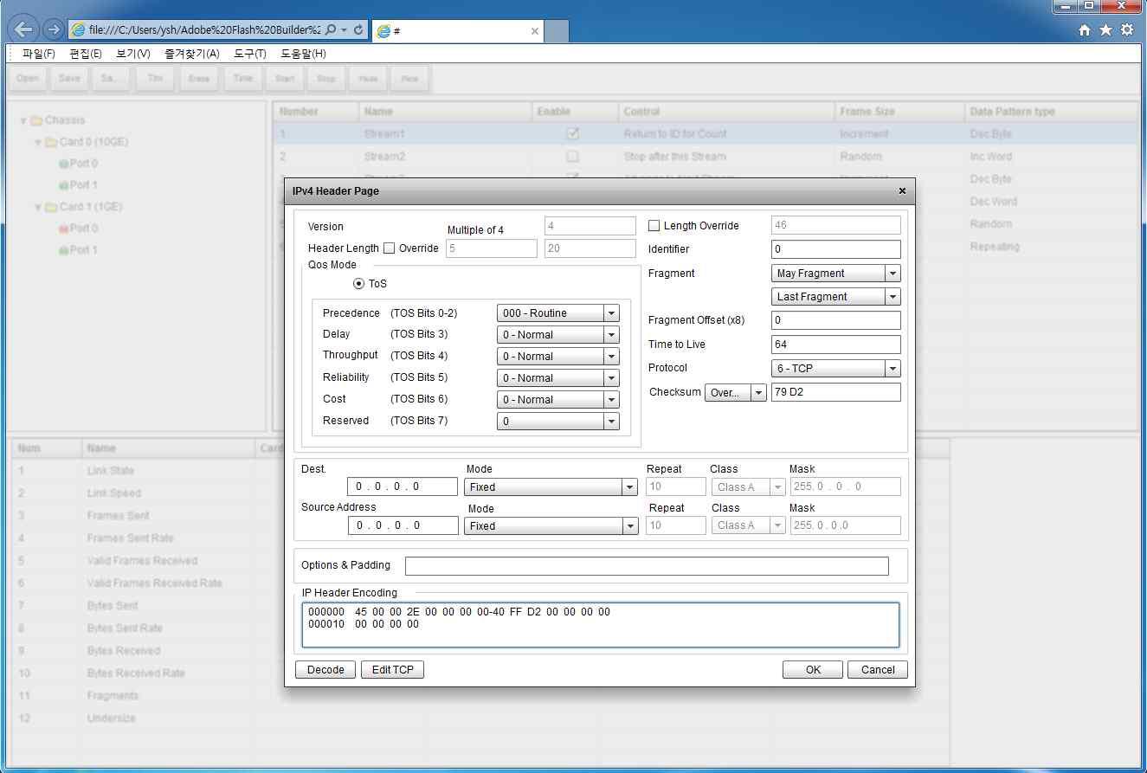
Task: Open the Throughput (TOS Bits 4) dropdown
Action: (558, 357)
